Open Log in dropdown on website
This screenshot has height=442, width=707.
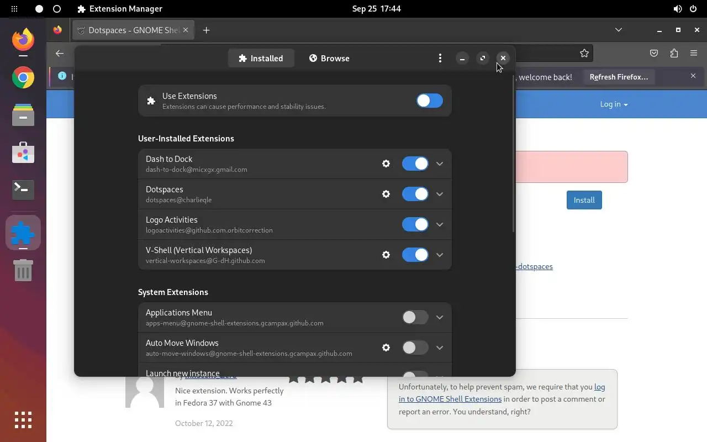click(x=614, y=104)
